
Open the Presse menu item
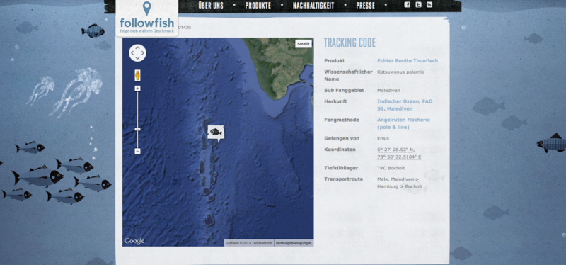(365, 6)
